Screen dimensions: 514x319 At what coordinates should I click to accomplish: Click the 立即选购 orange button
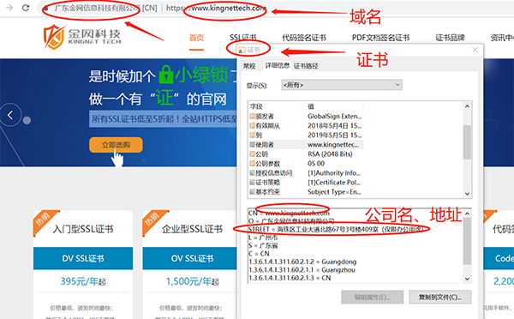[x=116, y=145]
